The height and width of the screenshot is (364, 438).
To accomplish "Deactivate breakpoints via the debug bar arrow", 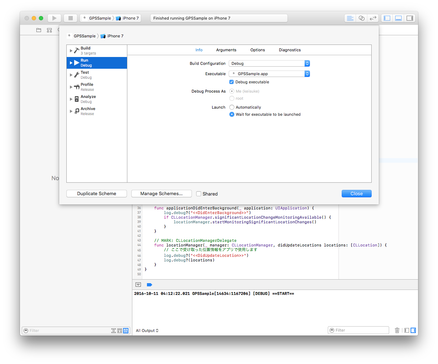I will 149,285.
